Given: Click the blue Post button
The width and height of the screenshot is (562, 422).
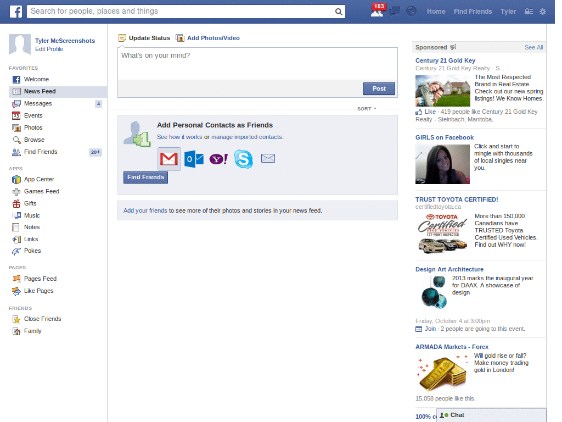Looking at the screenshot, I should (379, 88).
